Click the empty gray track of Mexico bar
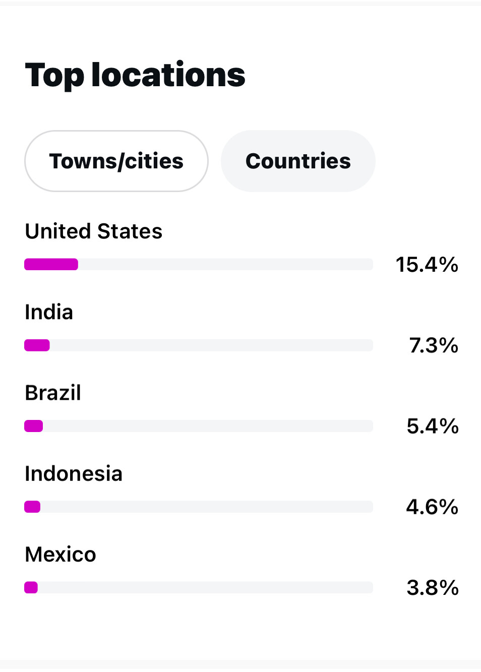Screen dimensions: 481x672 tap(205, 587)
